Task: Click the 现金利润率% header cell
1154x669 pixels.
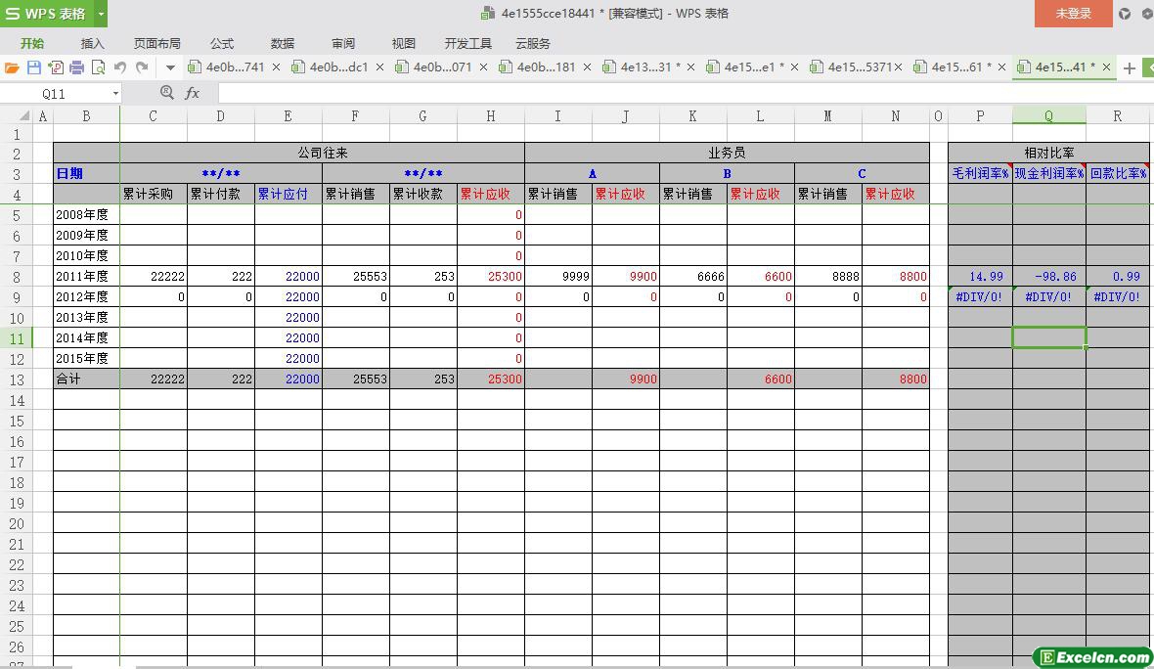Action: pyautogui.click(x=1048, y=174)
